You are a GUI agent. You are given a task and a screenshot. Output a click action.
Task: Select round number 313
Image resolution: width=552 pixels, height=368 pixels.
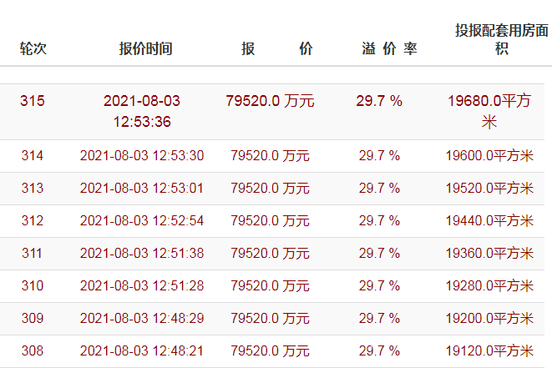(x=33, y=188)
